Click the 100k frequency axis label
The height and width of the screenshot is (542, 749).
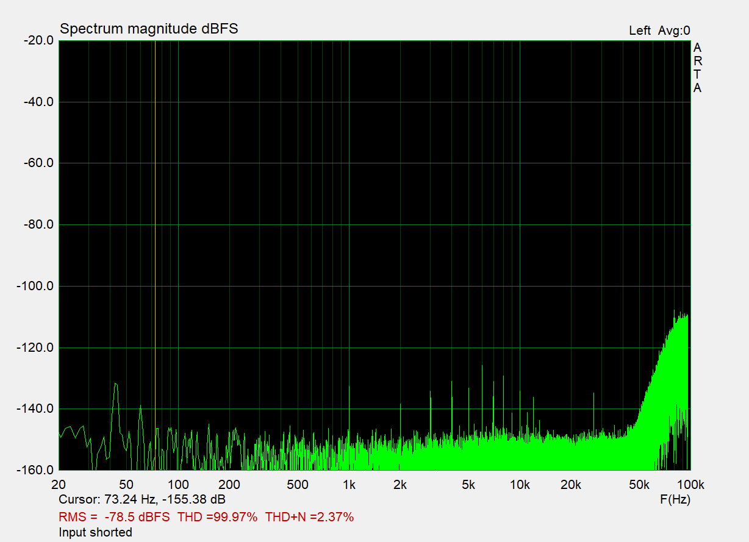(690, 485)
